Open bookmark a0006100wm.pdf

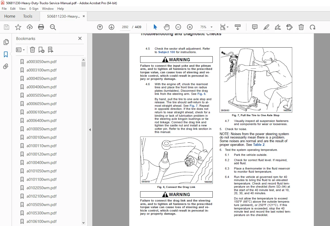pos(42,112)
